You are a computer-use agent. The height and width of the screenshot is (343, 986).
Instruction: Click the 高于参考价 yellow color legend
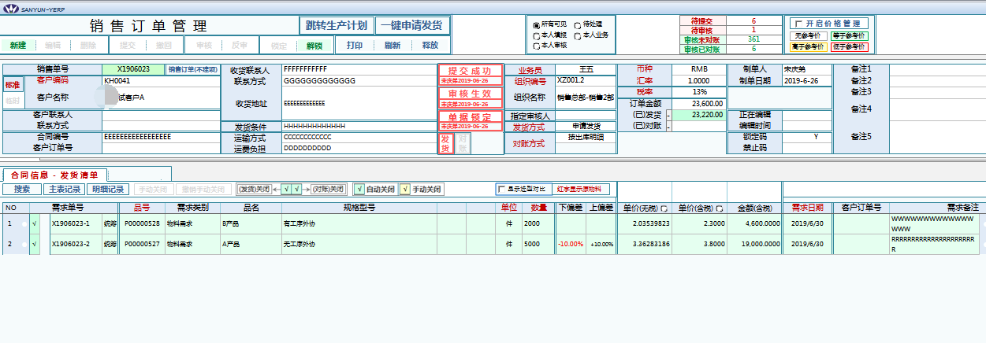(808, 47)
